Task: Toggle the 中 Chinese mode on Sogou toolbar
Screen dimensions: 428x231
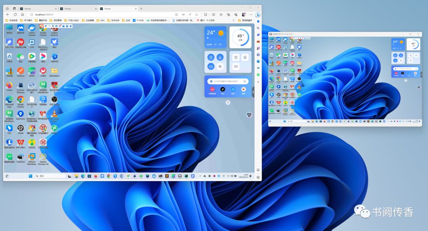Action: click(46, 26)
